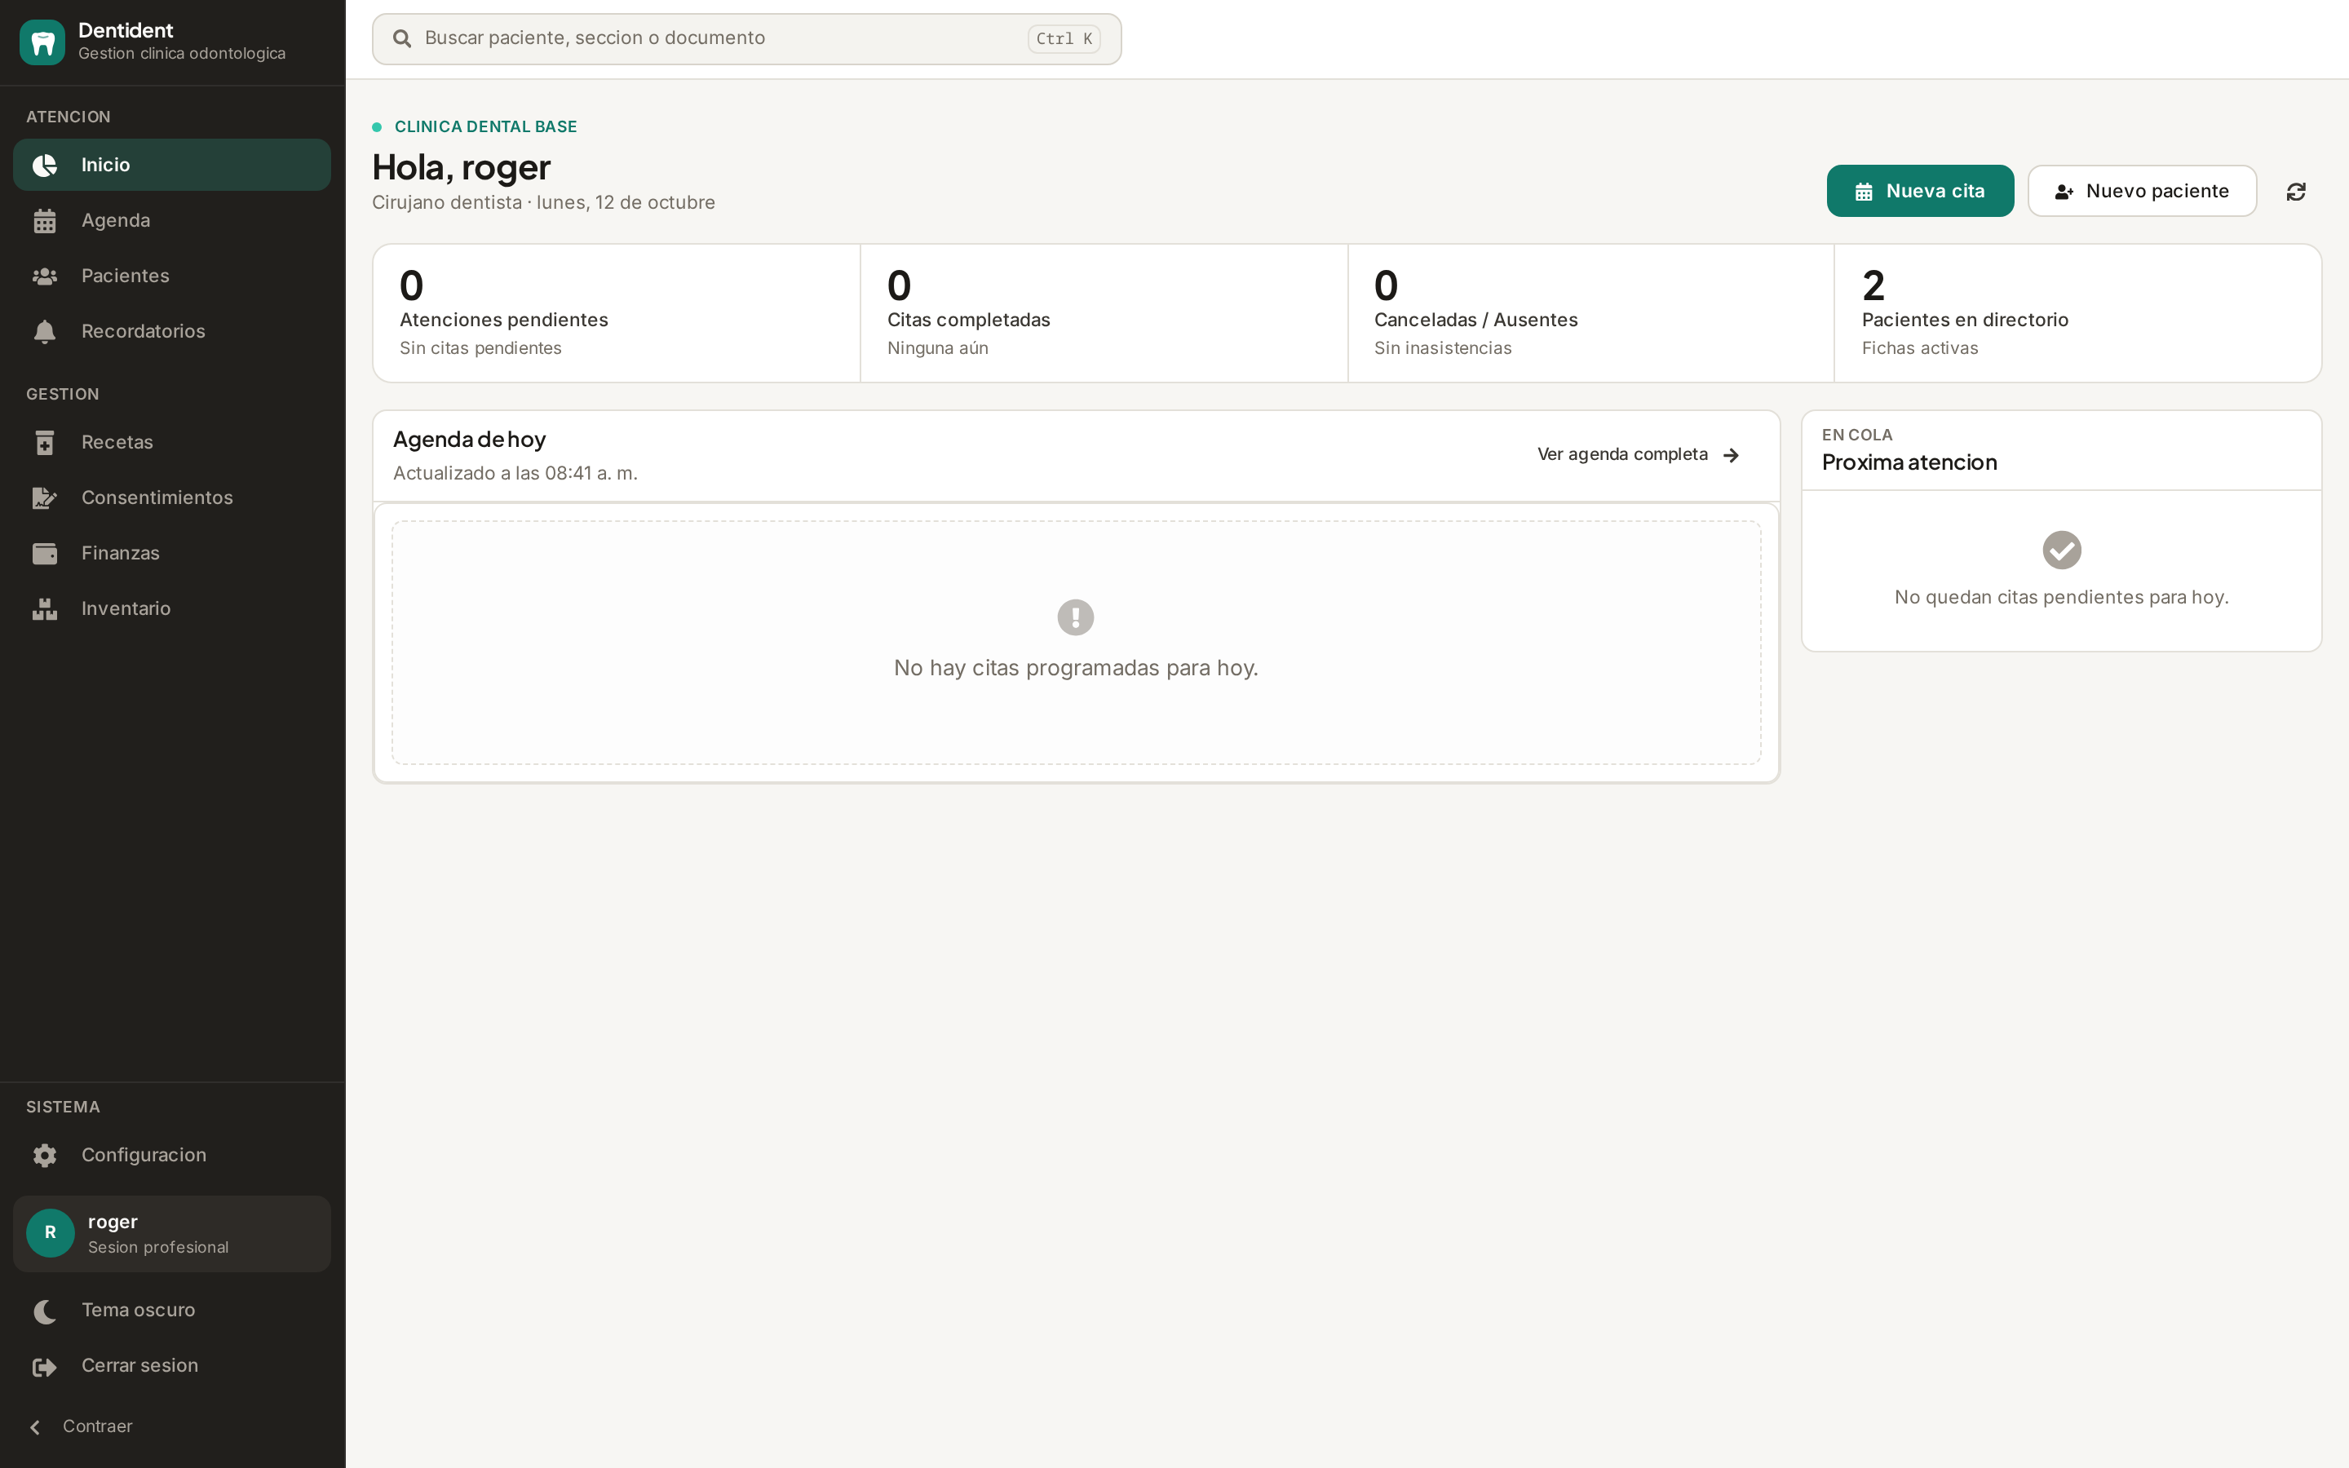Click the CLINICA DENTAL BASE label

click(x=485, y=127)
